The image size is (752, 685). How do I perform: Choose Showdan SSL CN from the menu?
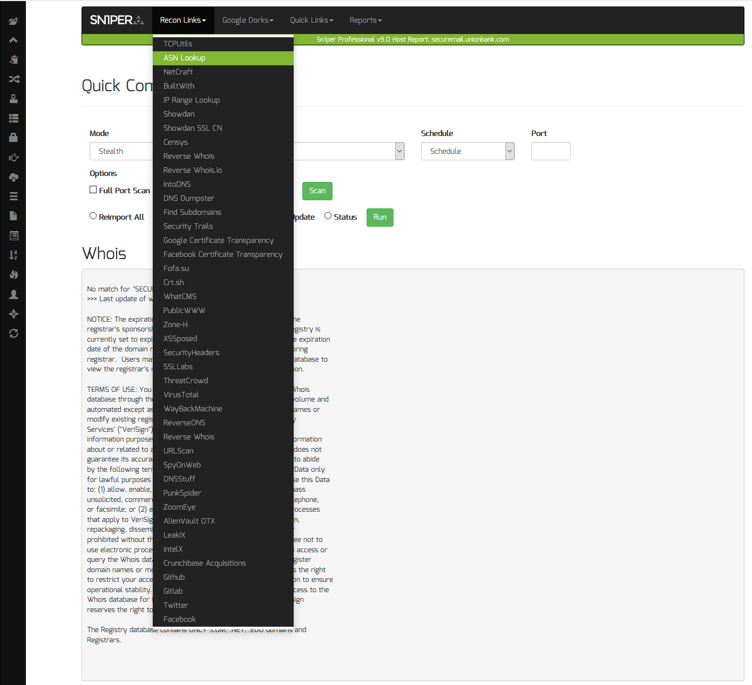pos(223,128)
